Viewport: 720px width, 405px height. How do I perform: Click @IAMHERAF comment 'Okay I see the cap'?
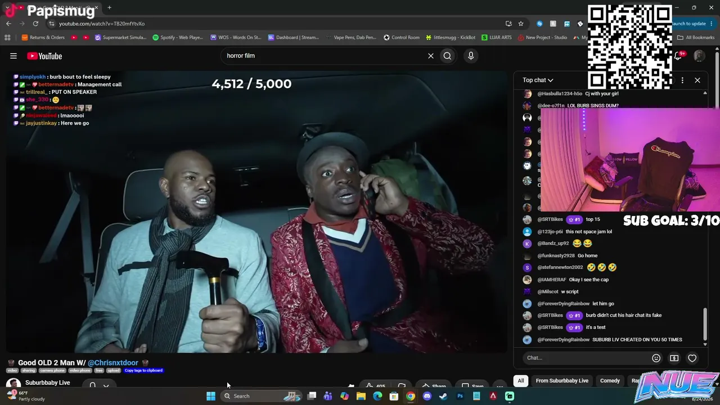[x=589, y=280]
